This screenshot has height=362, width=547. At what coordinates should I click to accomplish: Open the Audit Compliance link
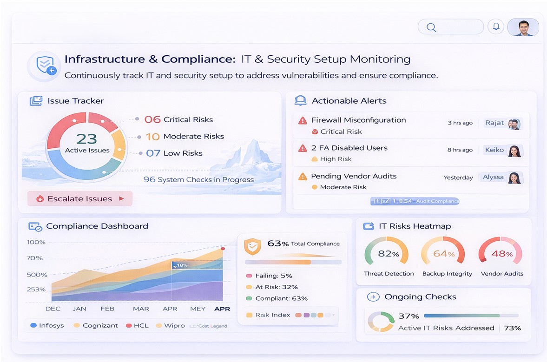(x=415, y=201)
